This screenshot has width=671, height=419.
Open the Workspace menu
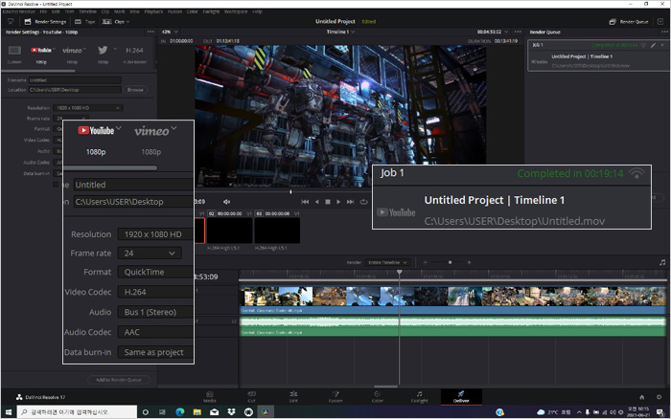pos(236,11)
